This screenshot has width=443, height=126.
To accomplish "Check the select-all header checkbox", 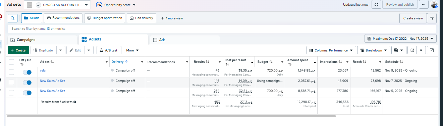I will 11,62.
